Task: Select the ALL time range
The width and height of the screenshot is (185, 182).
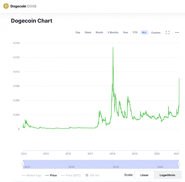Action: click(x=144, y=32)
